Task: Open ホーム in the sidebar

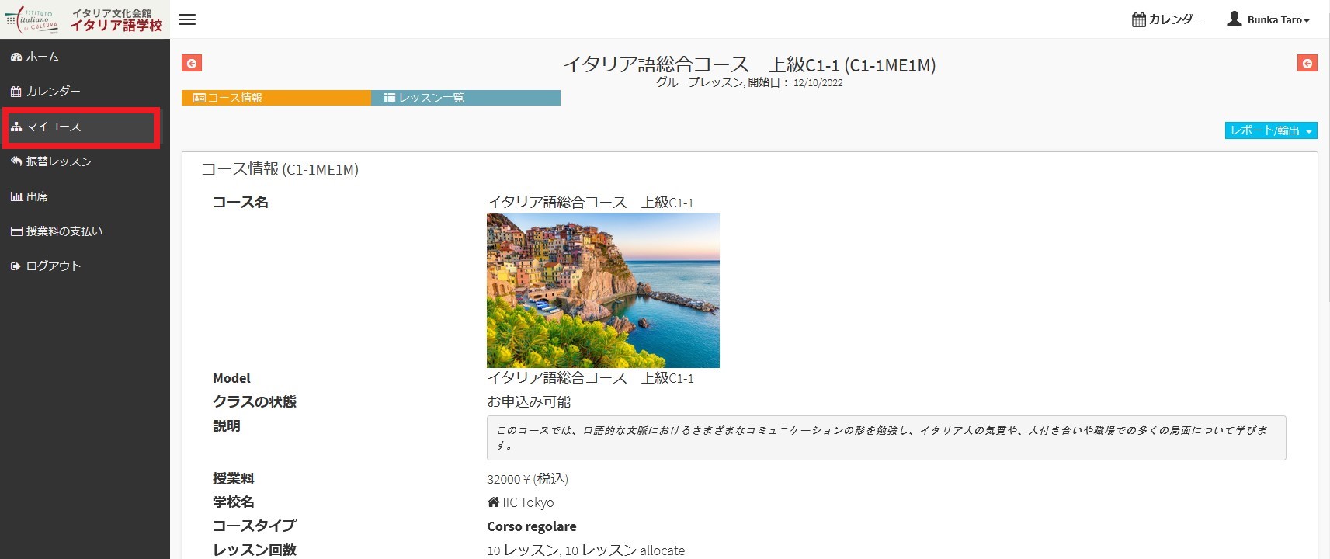Action: point(43,57)
